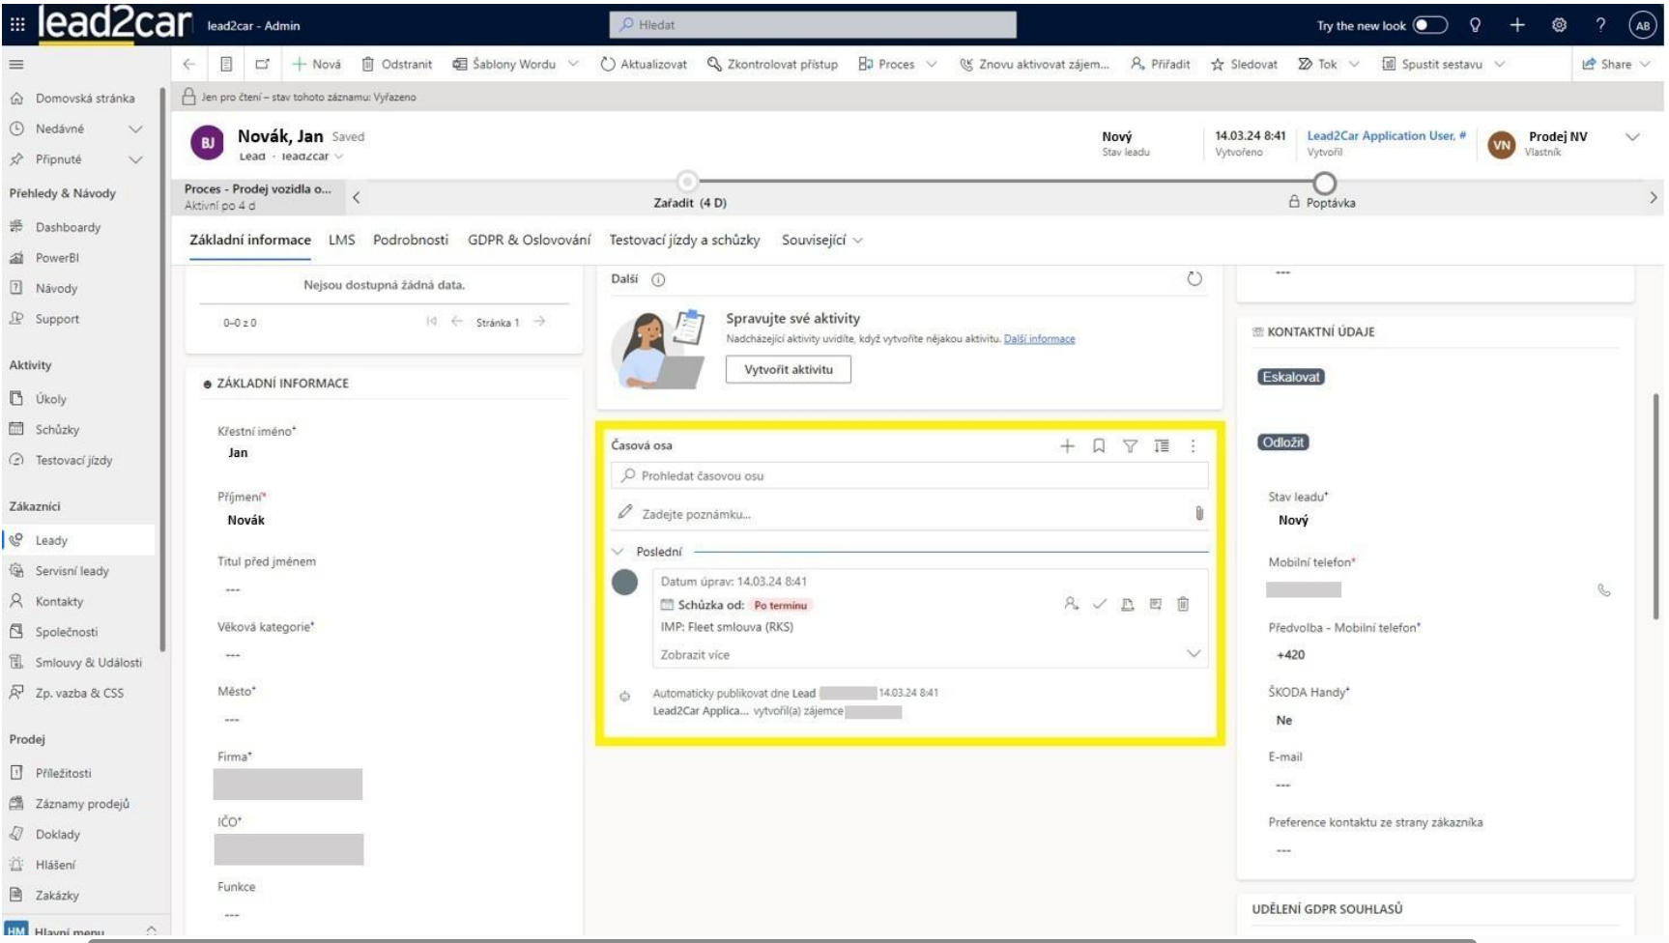
Task: Collapse the Poslední timeline section
Action: (619, 552)
